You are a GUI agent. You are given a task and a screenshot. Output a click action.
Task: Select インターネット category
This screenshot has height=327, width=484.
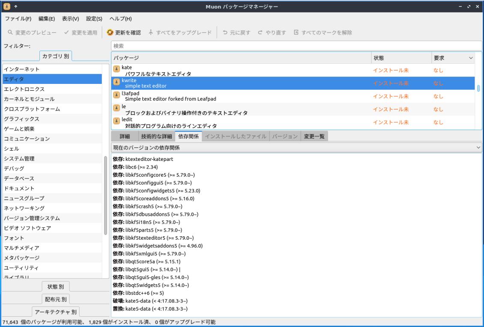coord(52,69)
